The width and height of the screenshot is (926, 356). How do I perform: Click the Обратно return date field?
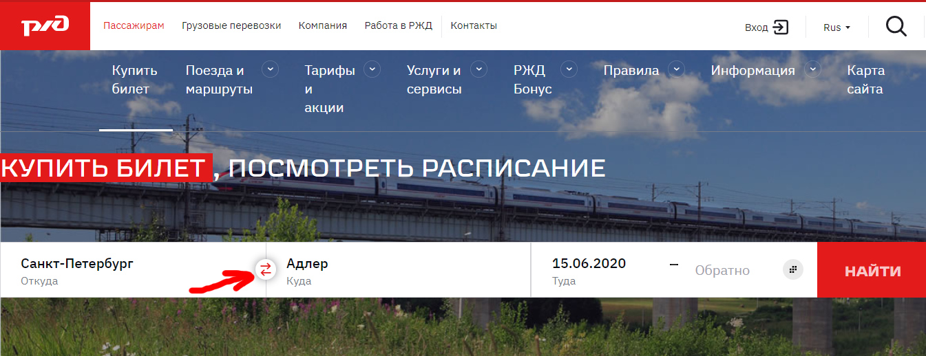pos(722,271)
